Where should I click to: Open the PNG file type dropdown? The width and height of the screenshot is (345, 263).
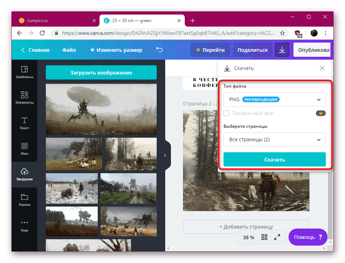(x=274, y=99)
